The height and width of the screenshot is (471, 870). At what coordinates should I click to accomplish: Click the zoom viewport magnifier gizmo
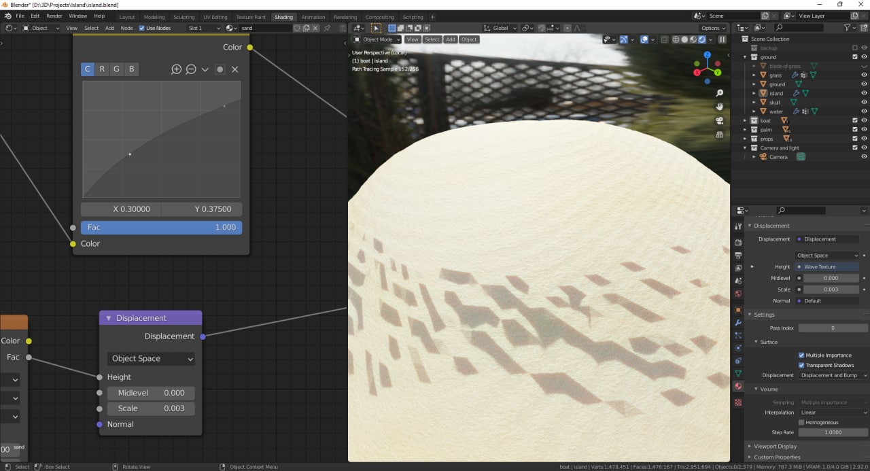click(719, 93)
